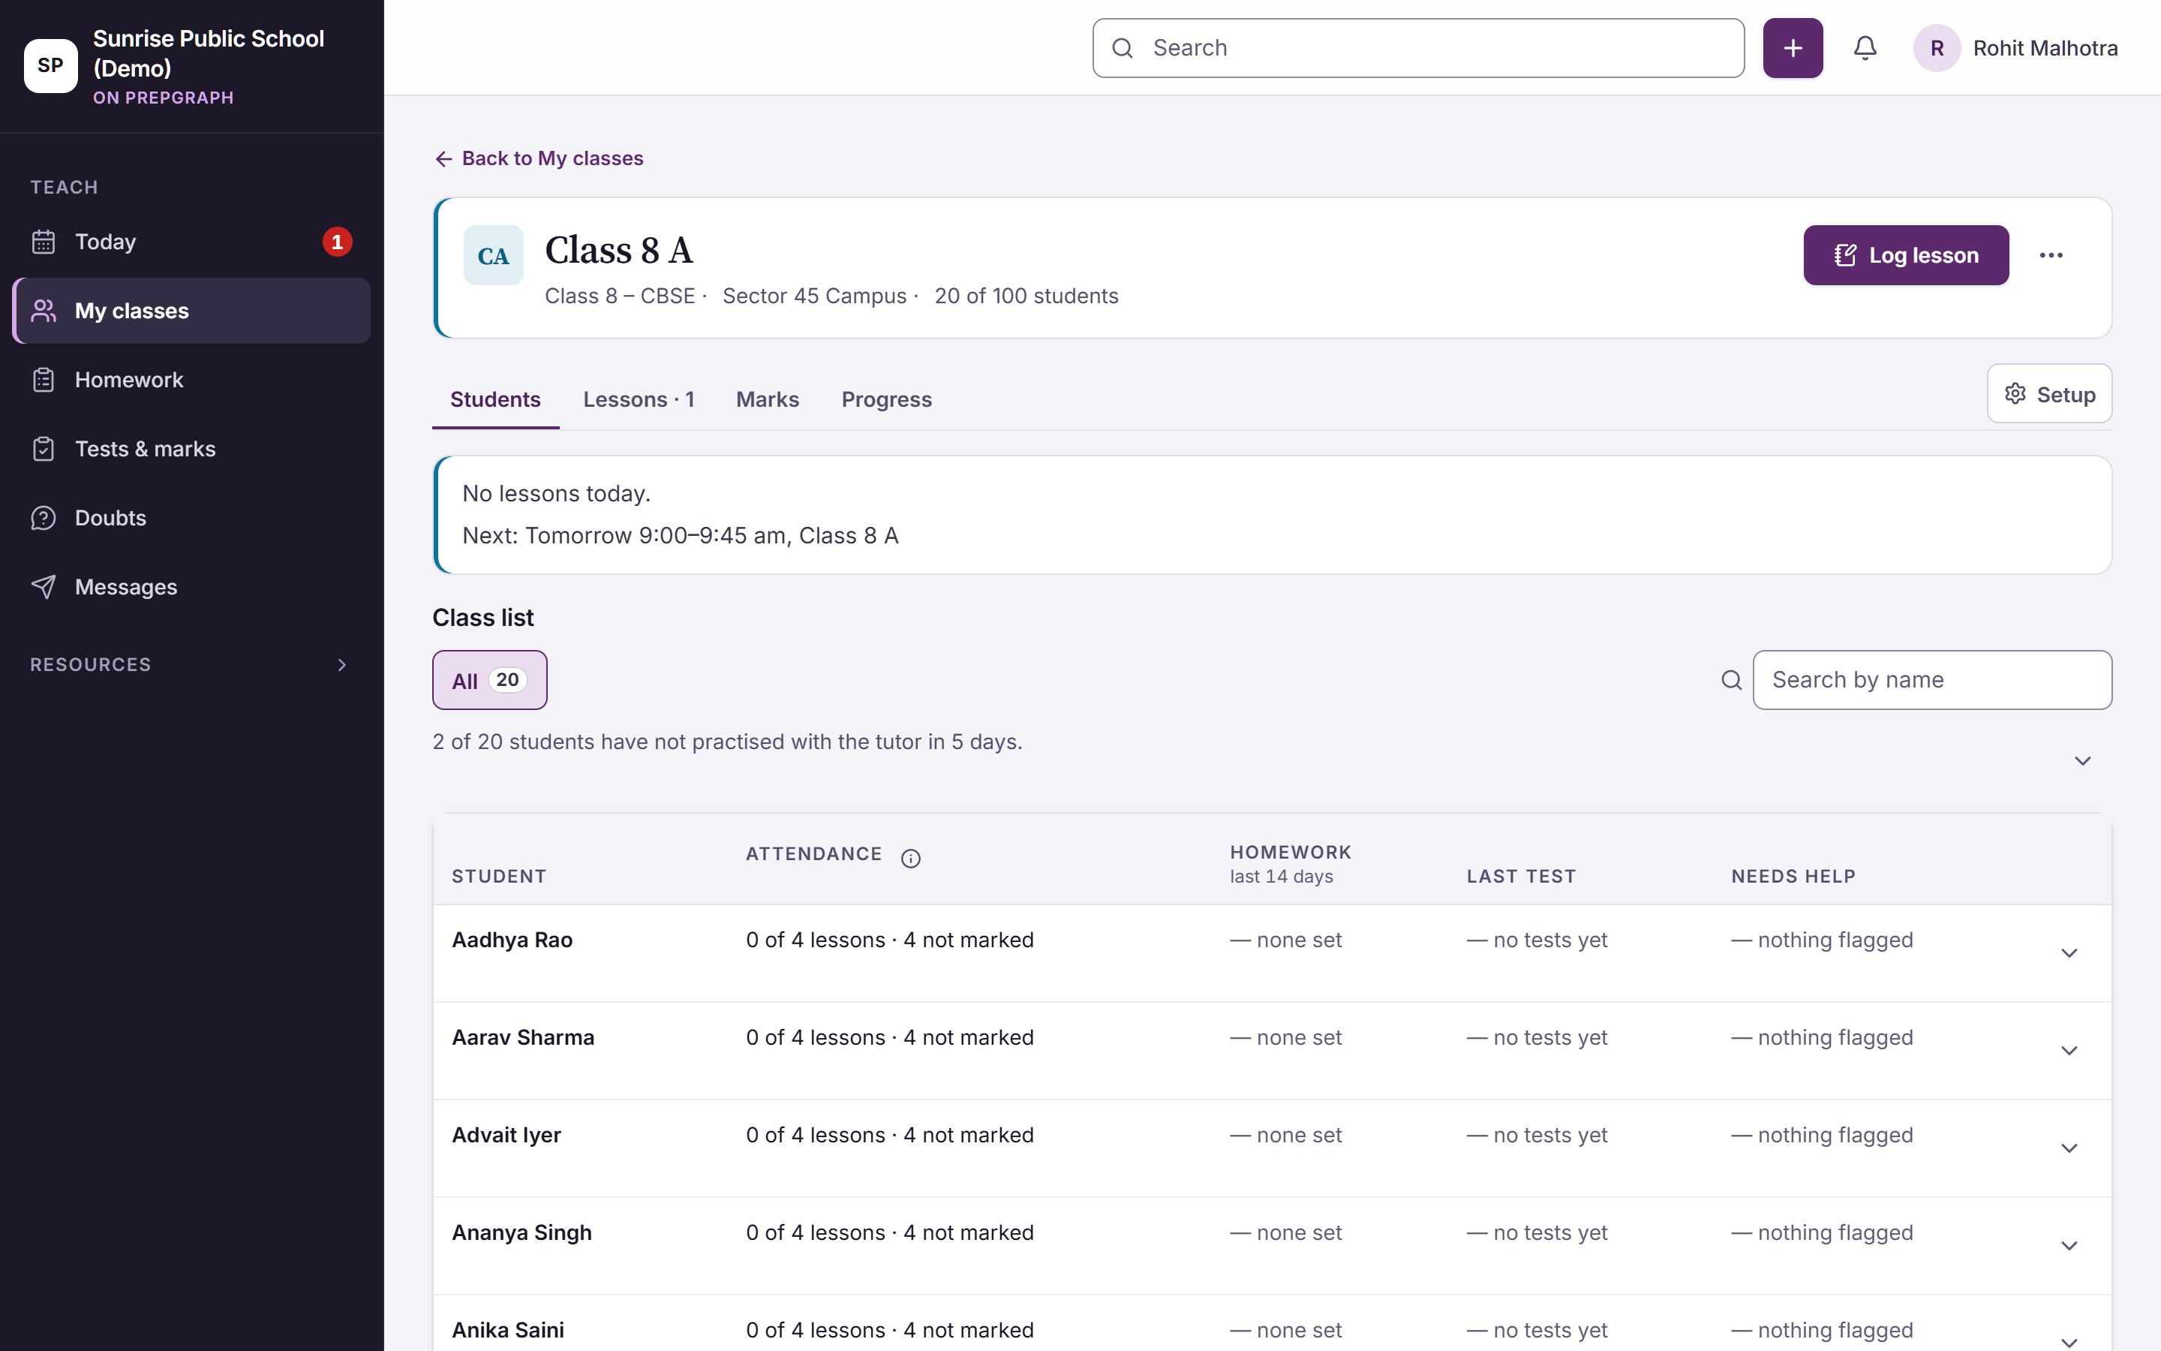The width and height of the screenshot is (2161, 1351).
Task: Focus the Search by name field
Action: click(x=1931, y=680)
